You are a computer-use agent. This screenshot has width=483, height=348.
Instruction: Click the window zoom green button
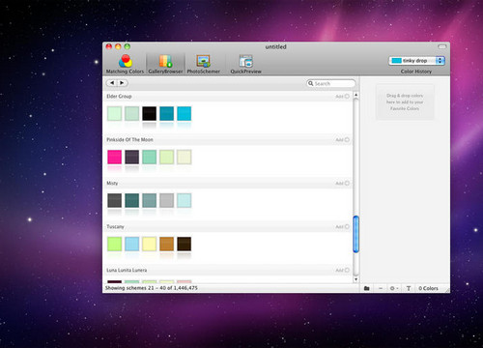coord(128,46)
